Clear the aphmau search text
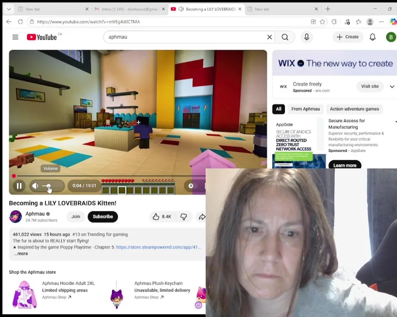The image size is (397, 317). tap(270, 37)
